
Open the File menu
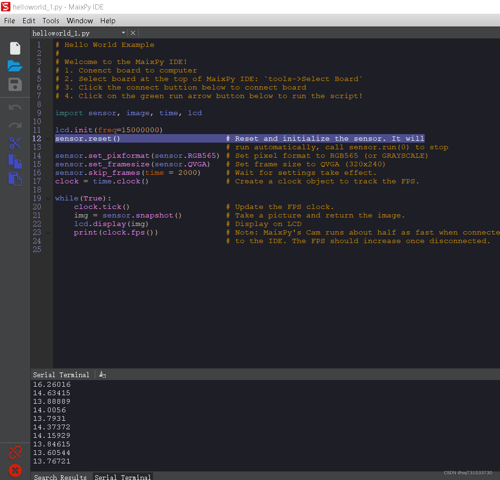click(9, 21)
